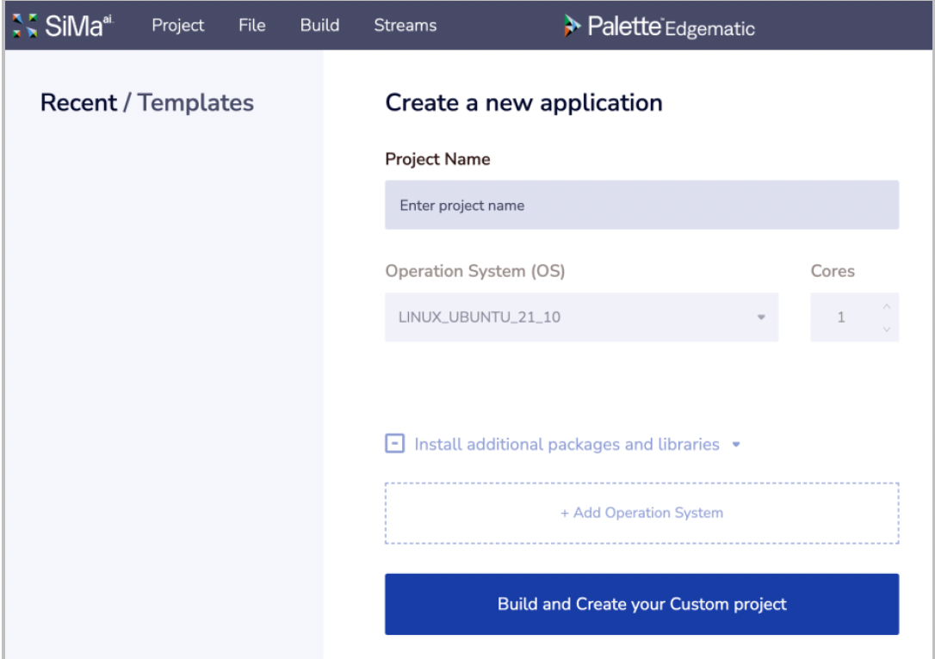Focus the Enter project name field

tap(641, 206)
